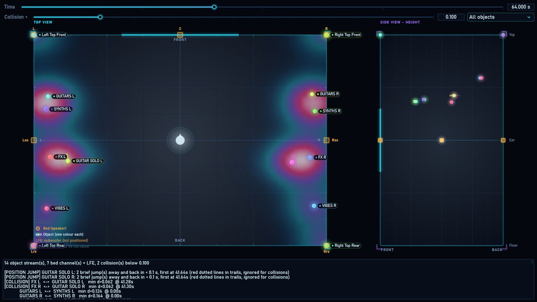Click the 64.000 s time field
537x302 pixels.
pos(521,7)
